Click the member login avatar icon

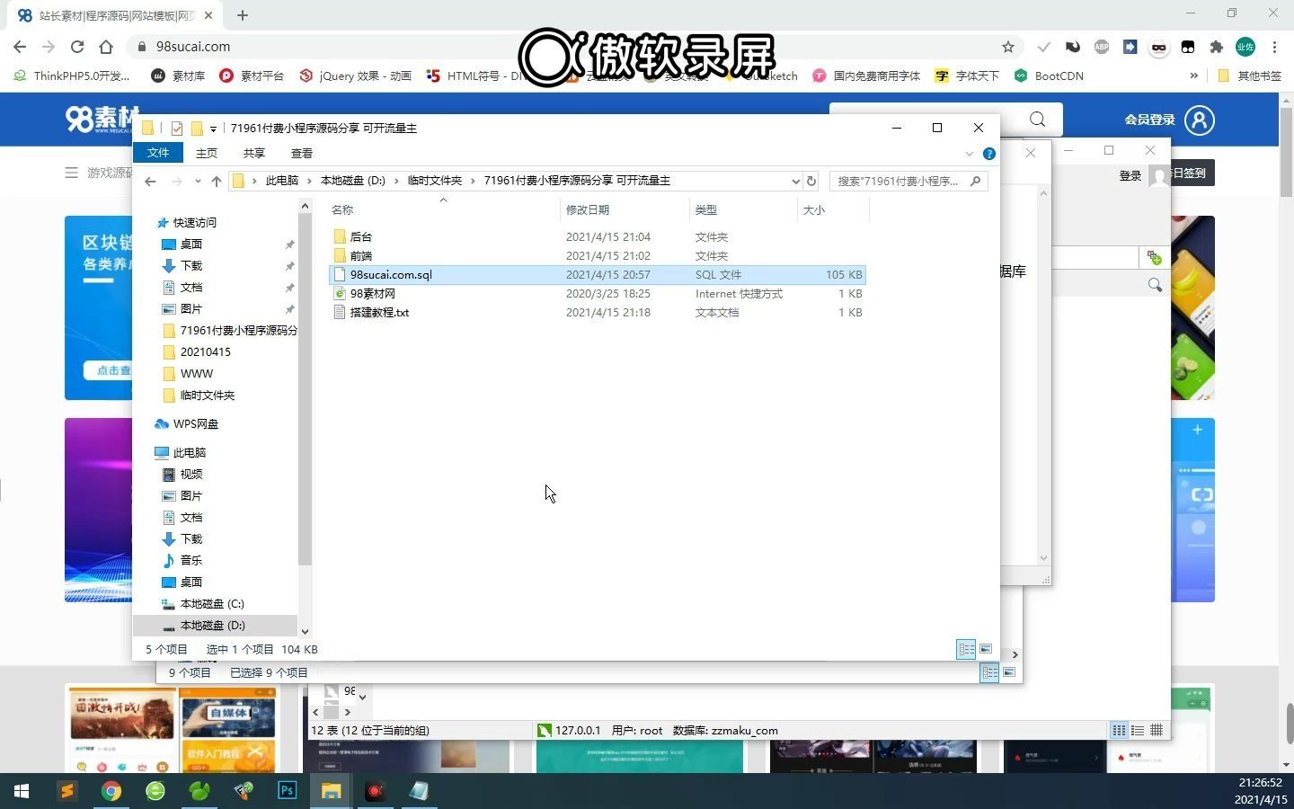[1200, 120]
